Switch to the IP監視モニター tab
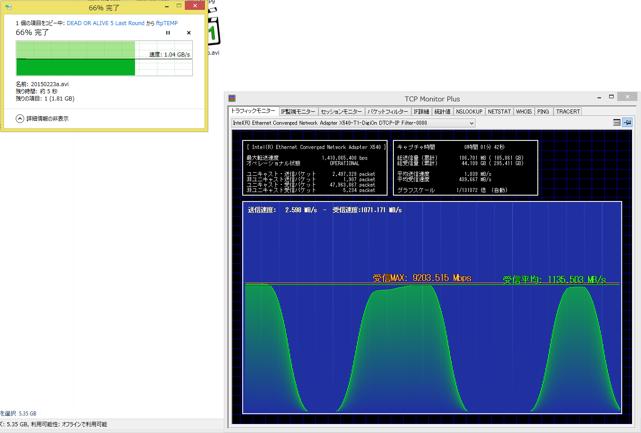The width and height of the screenshot is (641, 433). [x=298, y=112]
